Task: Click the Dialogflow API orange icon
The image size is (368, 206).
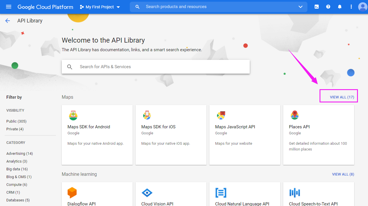Action: [72, 192]
